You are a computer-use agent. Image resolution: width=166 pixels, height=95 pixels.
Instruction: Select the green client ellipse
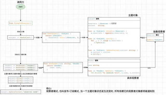[20, 7]
